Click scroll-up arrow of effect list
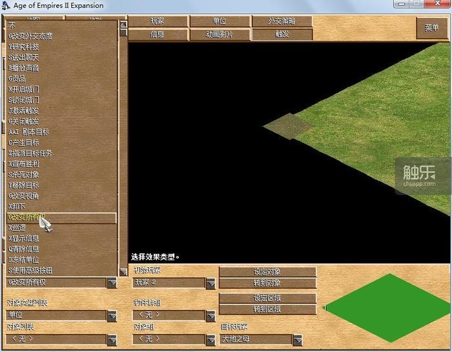 click(123, 25)
